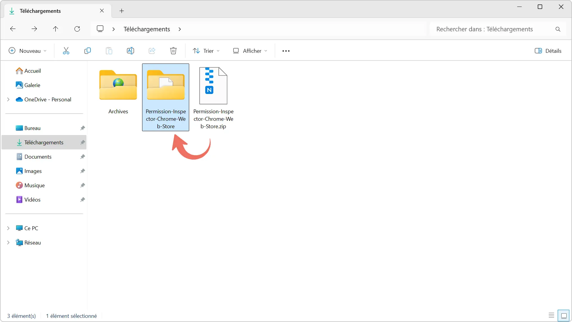Select Réseau in the sidebar
This screenshot has width=572, height=322.
pos(28,242)
